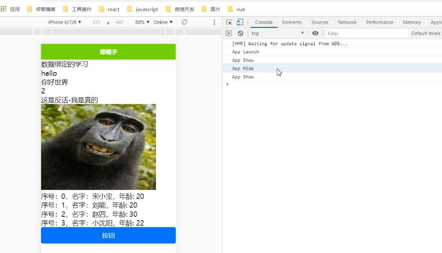Rotate the emulated device orientation
The height and width of the screenshot is (253, 442).
184,22
